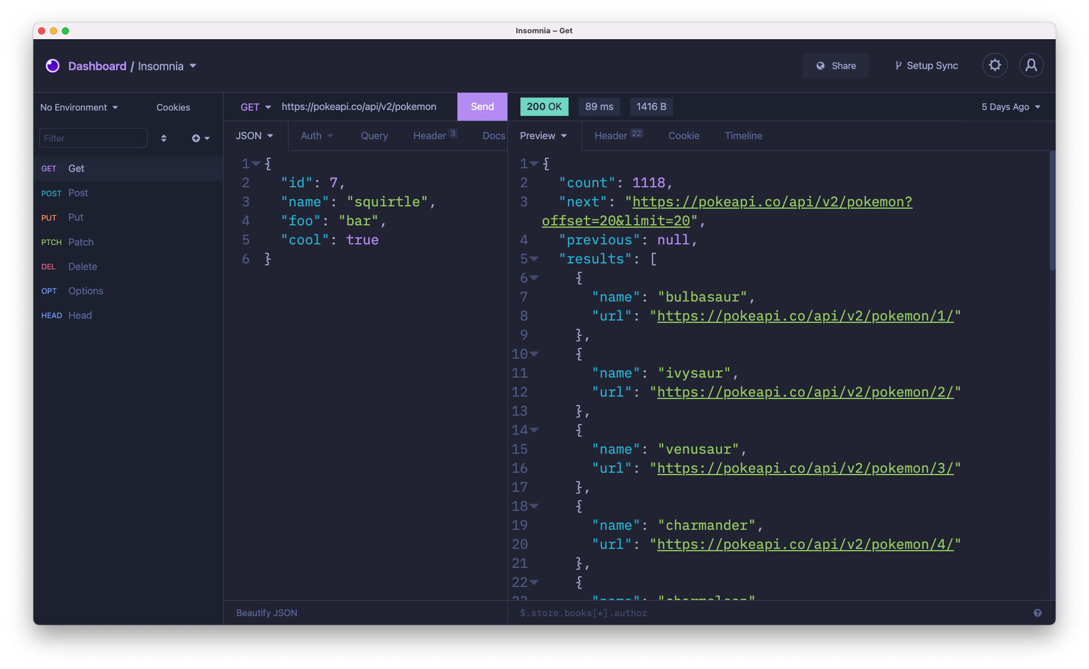This screenshot has height=669, width=1089.
Task: Open the settings gear icon
Action: click(995, 65)
